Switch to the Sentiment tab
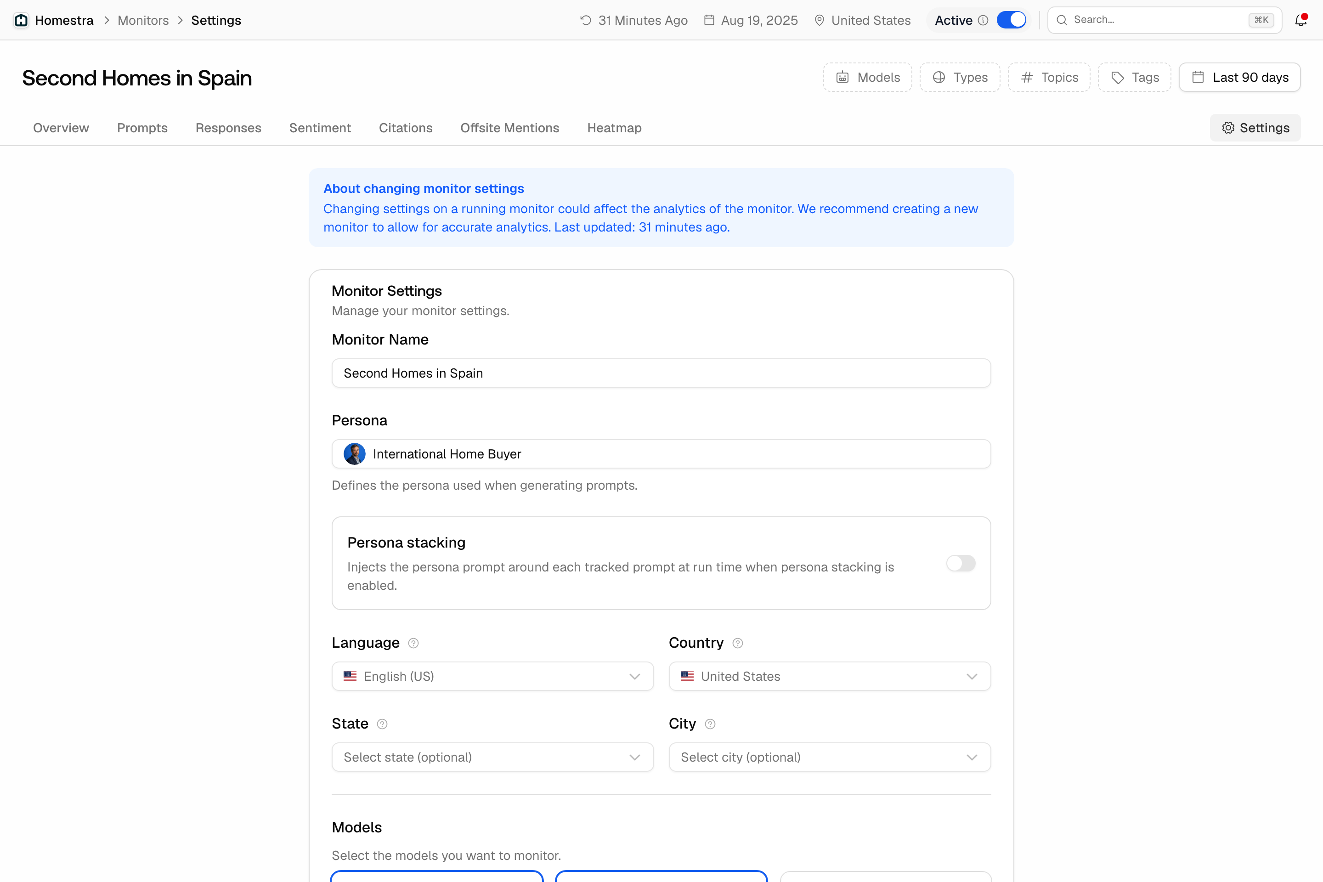This screenshot has height=882, width=1323. click(320, 128)
